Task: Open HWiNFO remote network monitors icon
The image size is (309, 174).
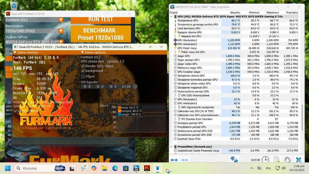Action: tap(234, 159)
